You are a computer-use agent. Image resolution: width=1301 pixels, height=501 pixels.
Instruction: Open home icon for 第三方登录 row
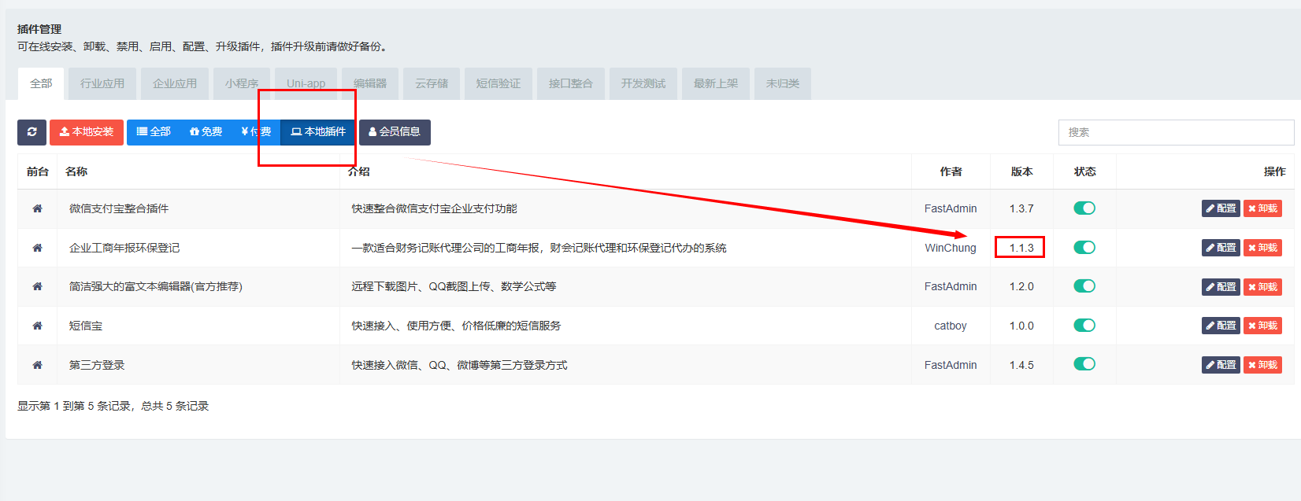click(37, 365)
